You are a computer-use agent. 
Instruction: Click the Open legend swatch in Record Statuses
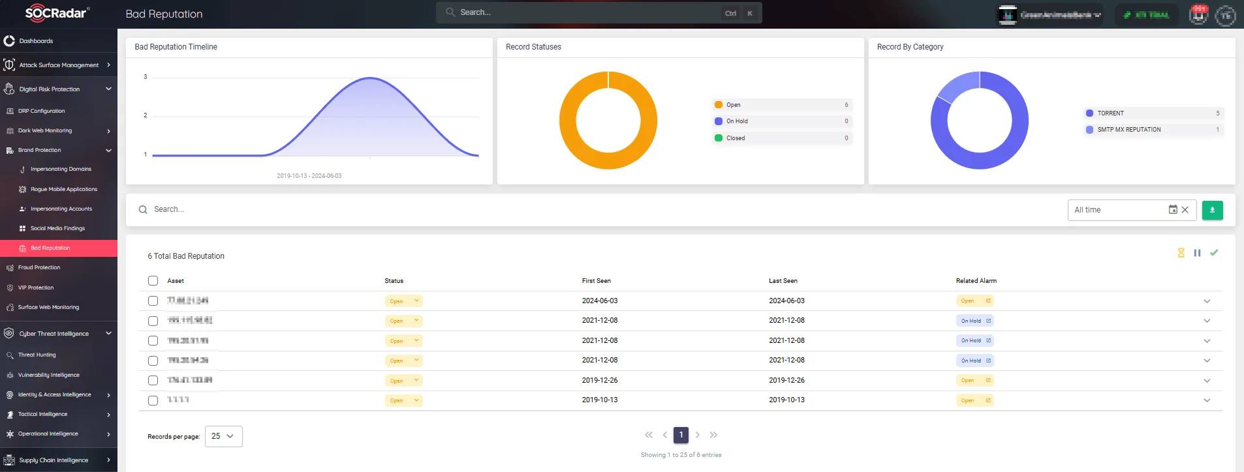click(x=719, y=105)
